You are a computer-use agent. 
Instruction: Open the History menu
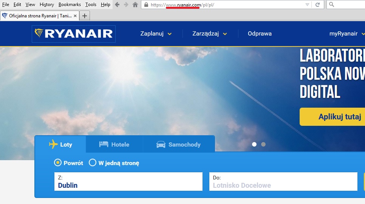(x=47, y=5)
